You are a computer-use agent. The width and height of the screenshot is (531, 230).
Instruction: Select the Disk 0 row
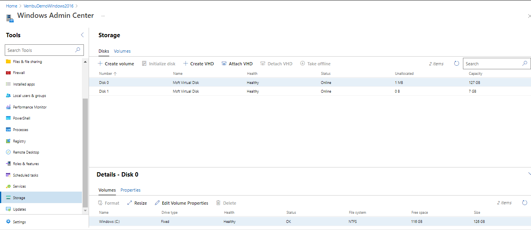click(310, 83)
